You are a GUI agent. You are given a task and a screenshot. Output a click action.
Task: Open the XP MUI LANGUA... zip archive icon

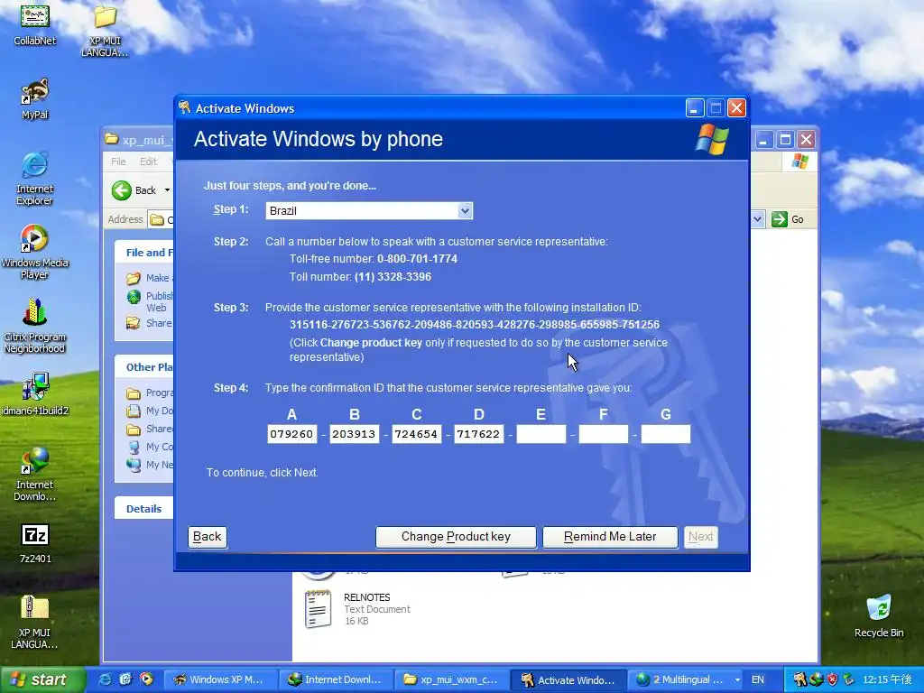click(x=35, y=622)
